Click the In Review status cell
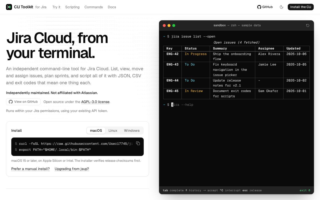 194,91
